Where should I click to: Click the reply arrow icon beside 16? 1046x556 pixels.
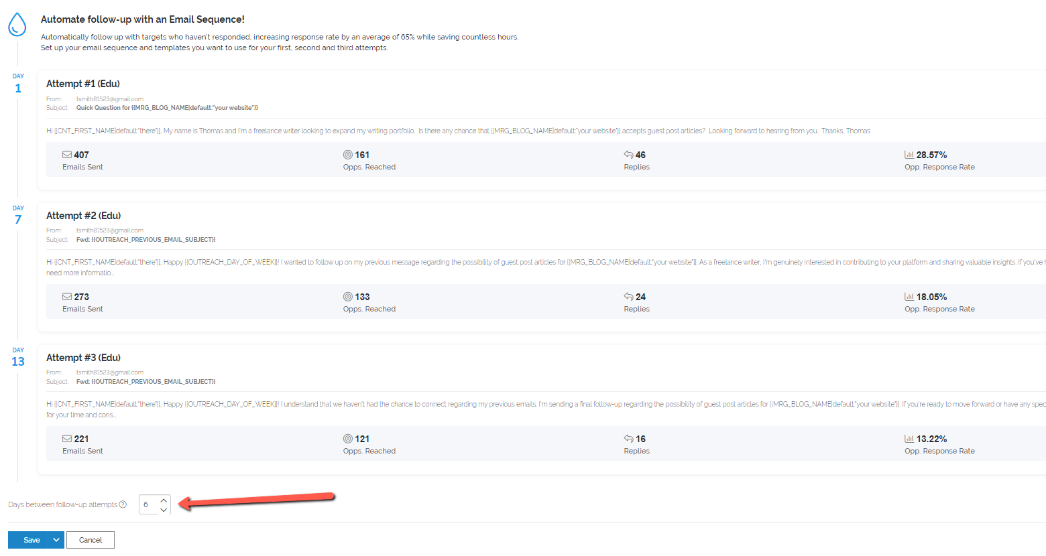coord(628,439)
